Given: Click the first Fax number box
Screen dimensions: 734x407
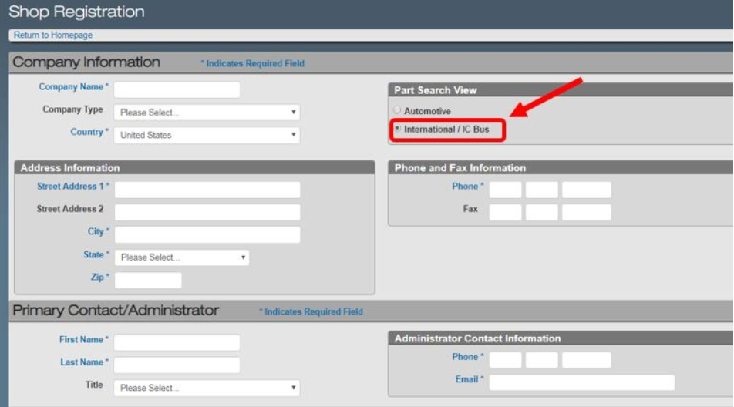Looking at the screenshot, I should coord(505,212).
